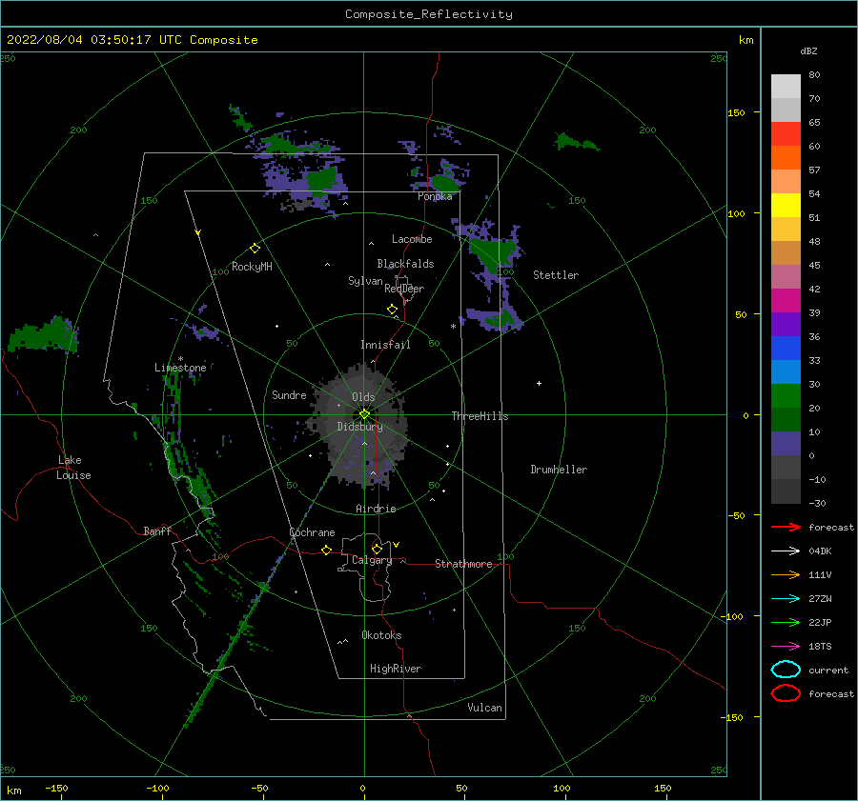Select the green swatch between 30 and 20 dBZ
The image size is (858, 801).
click(x=786, y=396)
